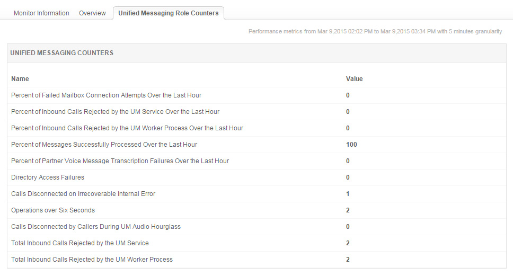
Task: Click the value 1 for irrecoverable internal error
Action: (348, 194)
